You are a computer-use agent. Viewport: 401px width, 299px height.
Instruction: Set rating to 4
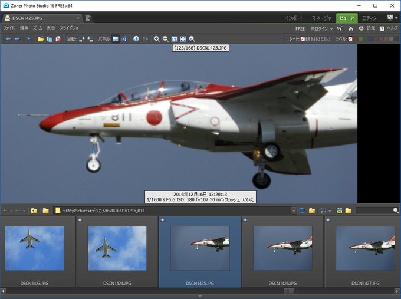(323, 38)
